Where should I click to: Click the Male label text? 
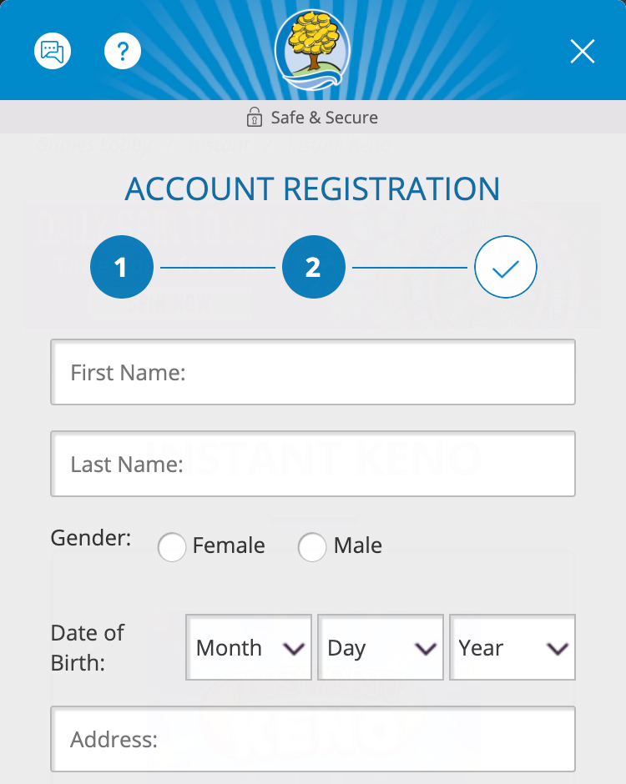pos(358,545)
